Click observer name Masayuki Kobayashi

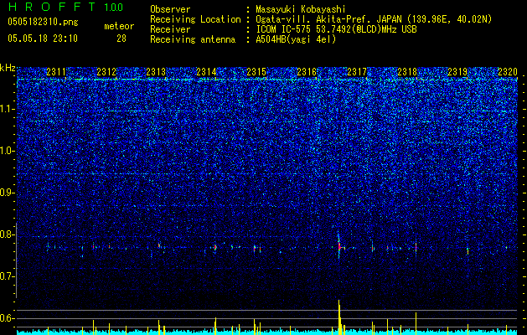(x=301, y=10)
